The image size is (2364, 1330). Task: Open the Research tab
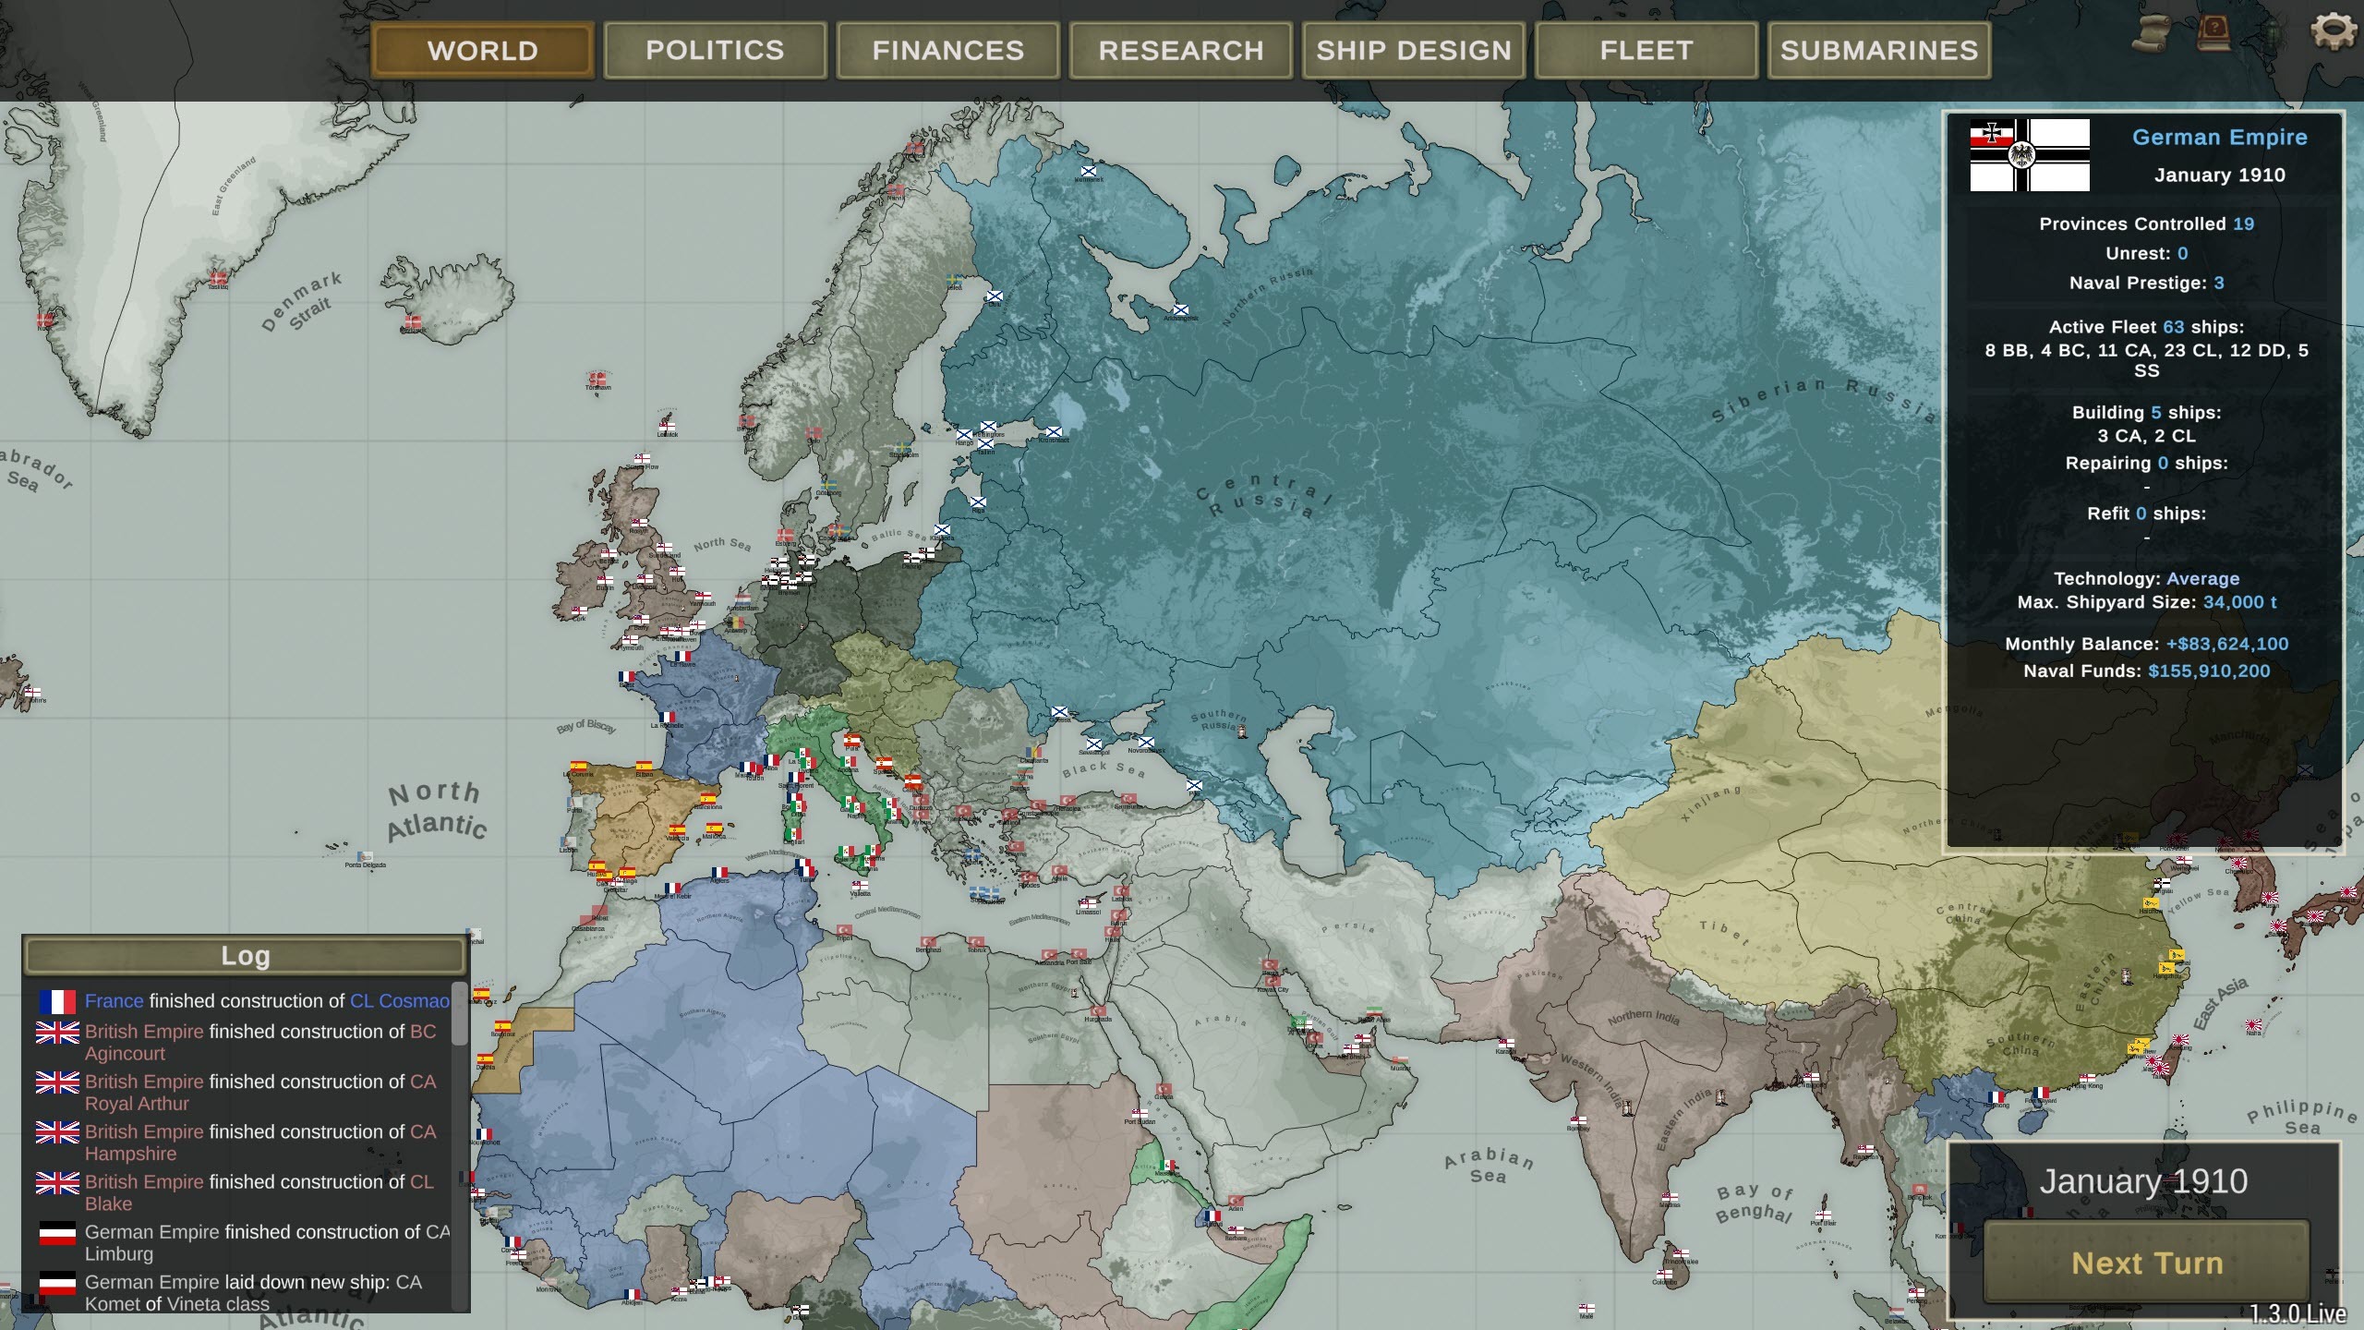pyautogui.click(x=1180, y=50)
